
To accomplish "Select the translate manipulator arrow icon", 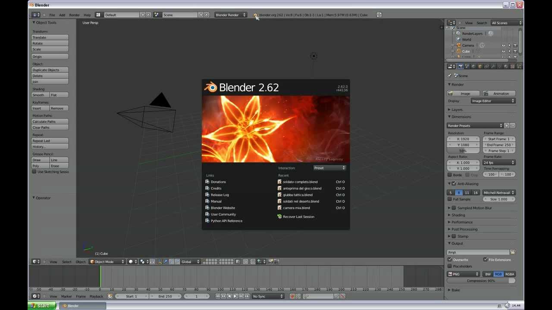I will tap(166, 261).
